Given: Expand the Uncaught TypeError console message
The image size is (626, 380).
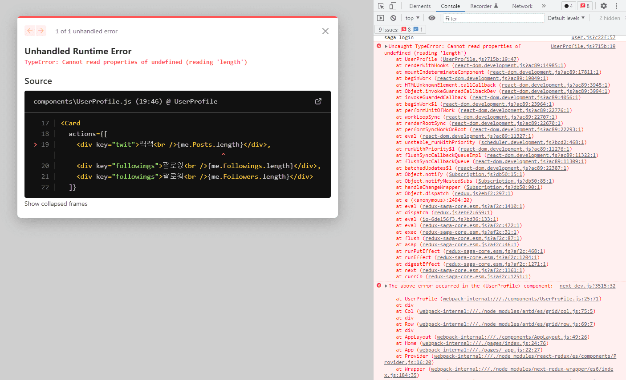Looking at the screenshot, I should tap(386, 46).
